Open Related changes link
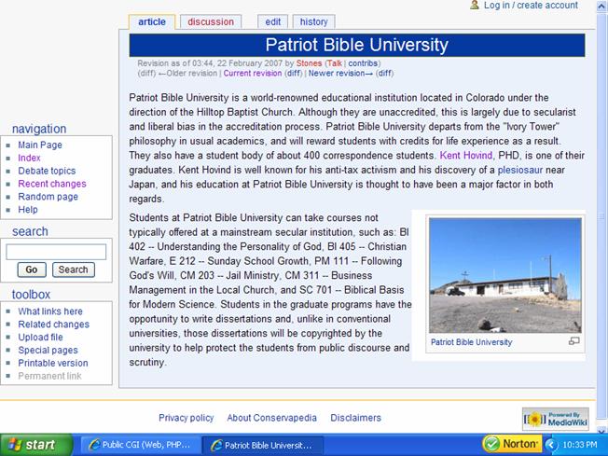 [x=53, y=325]
